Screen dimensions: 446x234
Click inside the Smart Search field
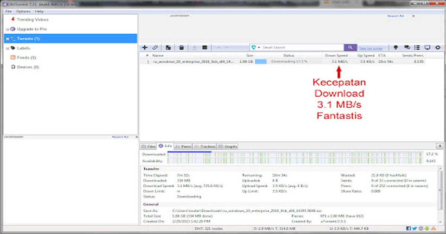[297, 47]
